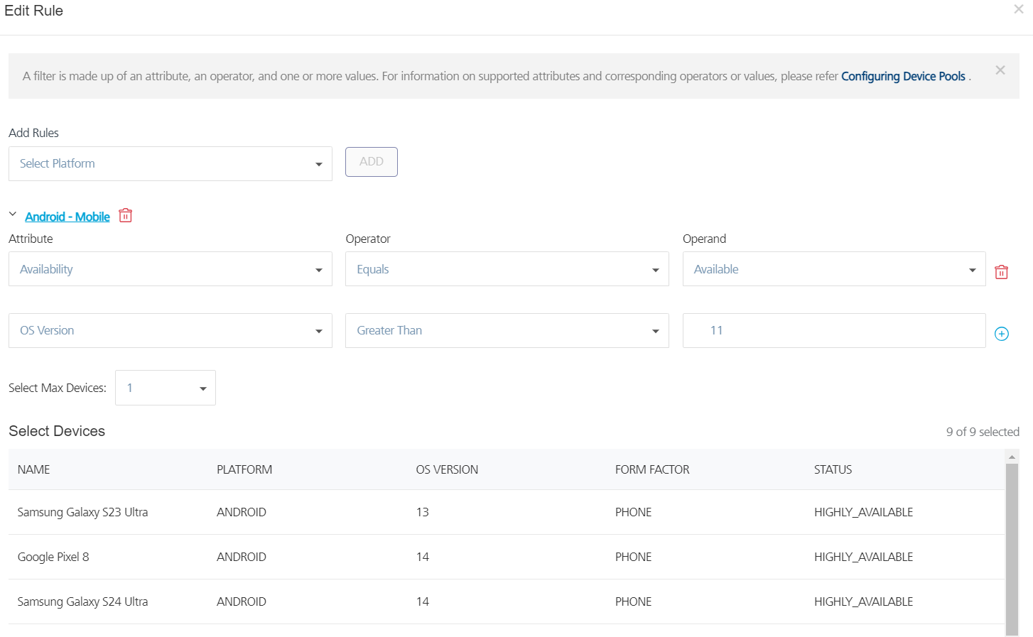This screenshot has height=637, width=1033.
Task: Open the Greater Than operator dropdown
Action: tap(507, 331)
